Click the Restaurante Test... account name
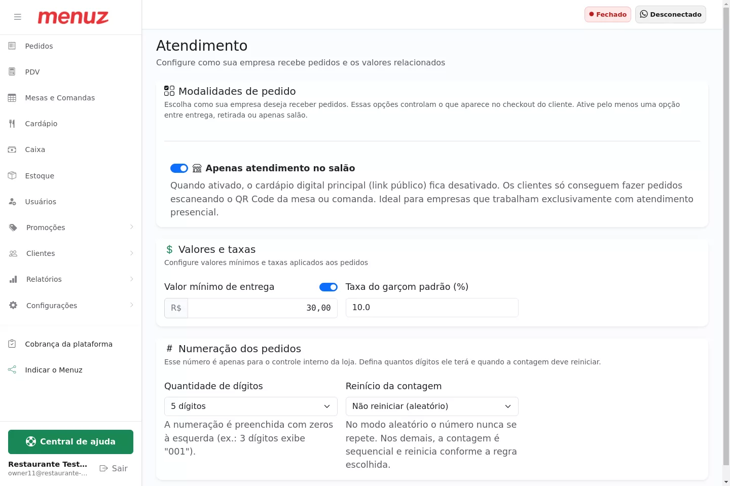 click(48, 464)
